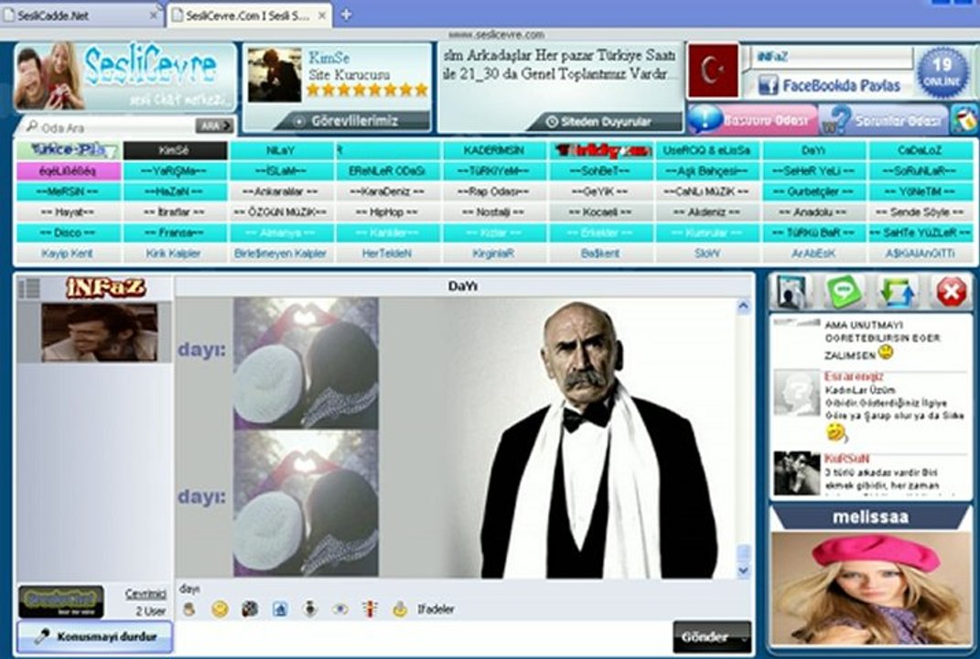Click the melissaa profile photo
This screenshot has height=659, width=980.
[870, 588]
